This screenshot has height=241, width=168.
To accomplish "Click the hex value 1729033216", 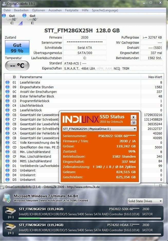I will tap(153, 115).
